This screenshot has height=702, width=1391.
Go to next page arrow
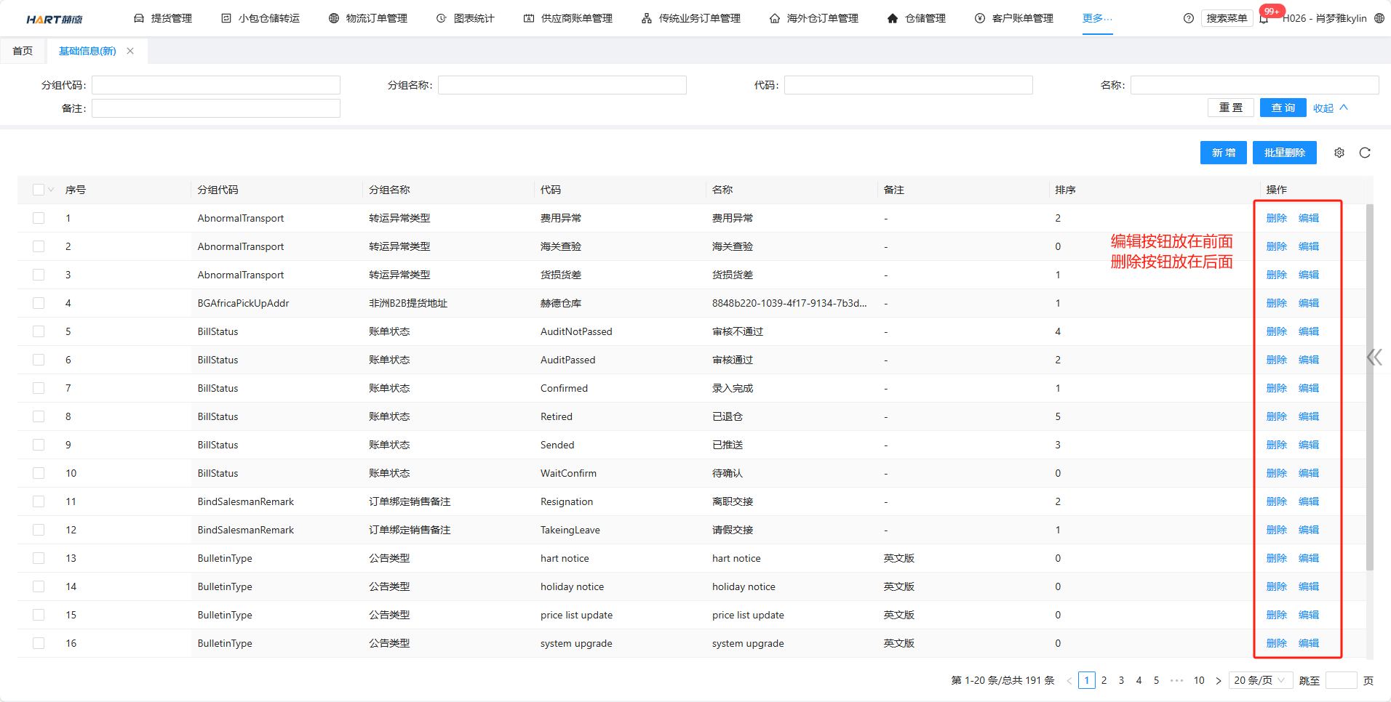coord(1219,681)
